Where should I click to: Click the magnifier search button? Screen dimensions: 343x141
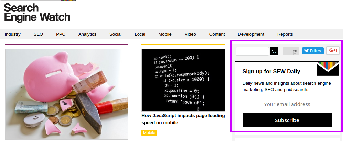click(274, 51)
